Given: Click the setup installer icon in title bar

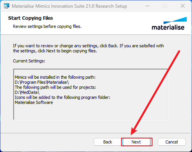Looking at the screenshot, I should coord(6,6).
